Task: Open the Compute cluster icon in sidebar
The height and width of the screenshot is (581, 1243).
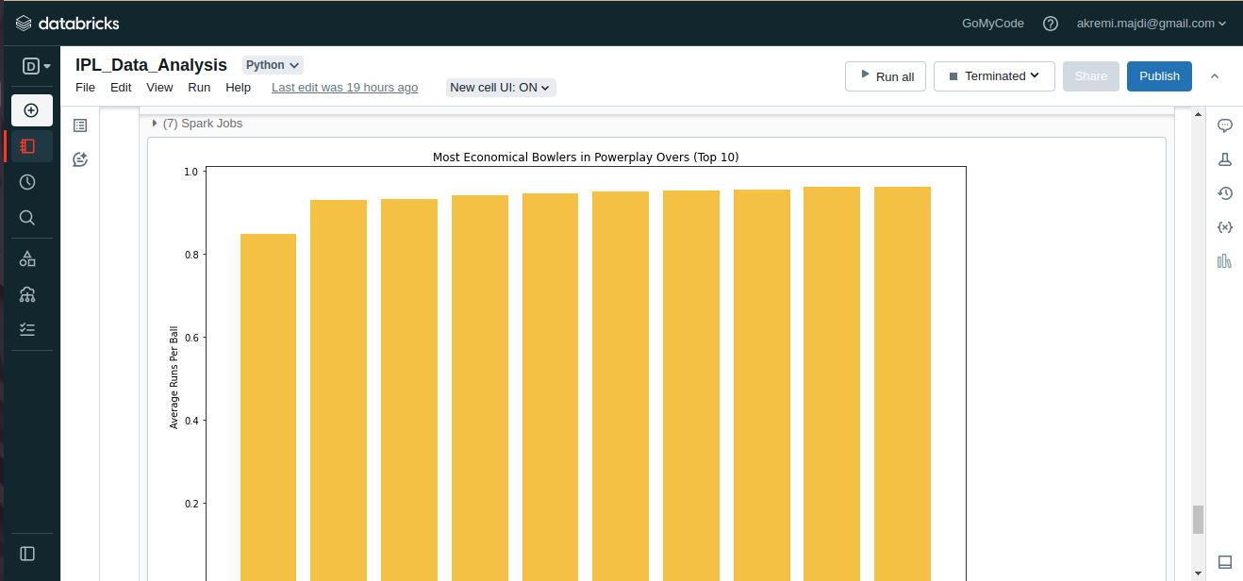Action: click(27, 294)
